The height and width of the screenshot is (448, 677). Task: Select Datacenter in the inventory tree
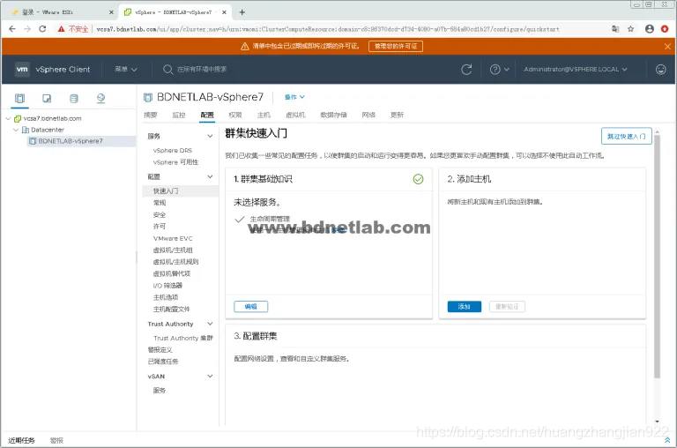48,130
